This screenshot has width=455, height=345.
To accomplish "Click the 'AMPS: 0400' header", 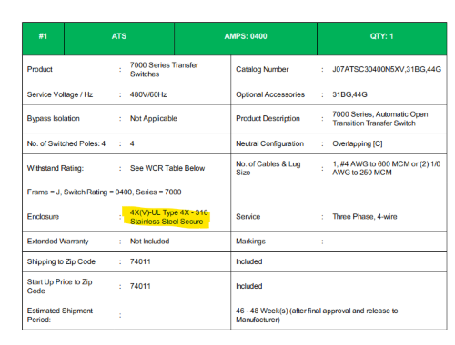I will (x=246, y=38).
